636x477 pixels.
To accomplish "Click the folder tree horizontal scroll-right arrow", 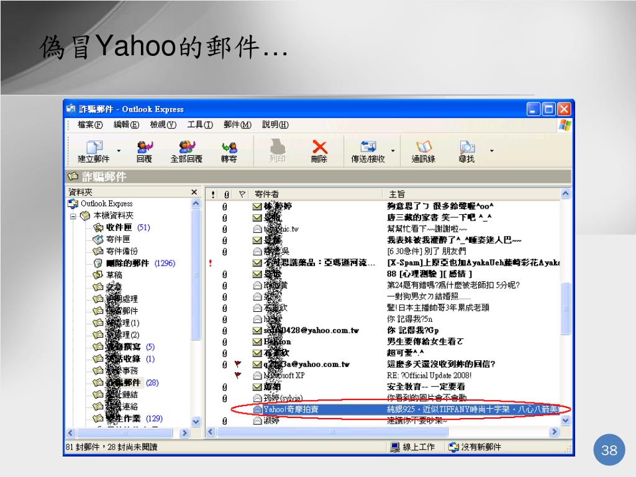I will tap(184, 433).
